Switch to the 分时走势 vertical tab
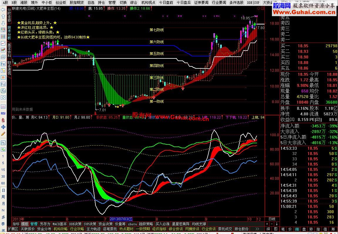 coord(9,15)
